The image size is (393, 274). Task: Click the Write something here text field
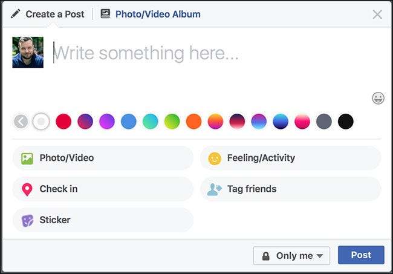(x=181, y=54)
